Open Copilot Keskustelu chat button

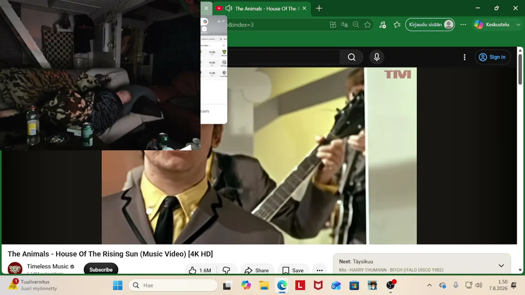coord(491,25)
